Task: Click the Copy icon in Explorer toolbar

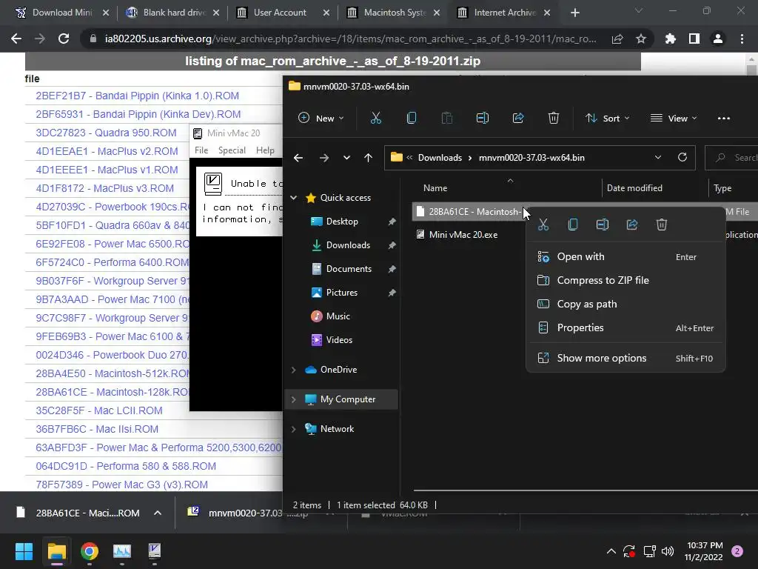Action: point(412,118)
